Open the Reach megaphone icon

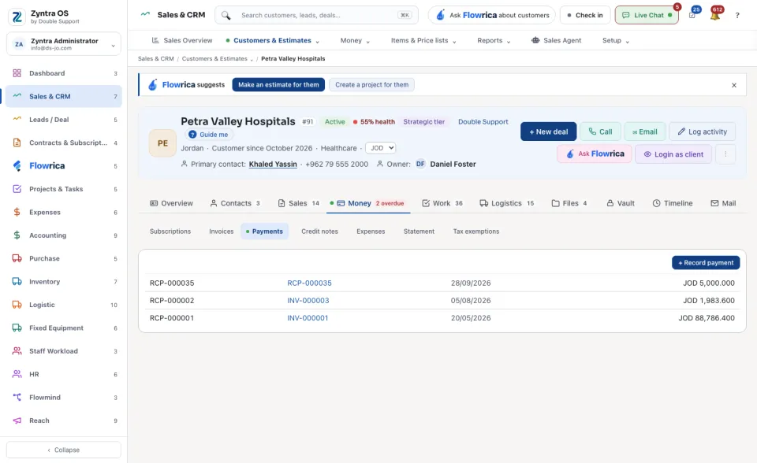point(17,420)
